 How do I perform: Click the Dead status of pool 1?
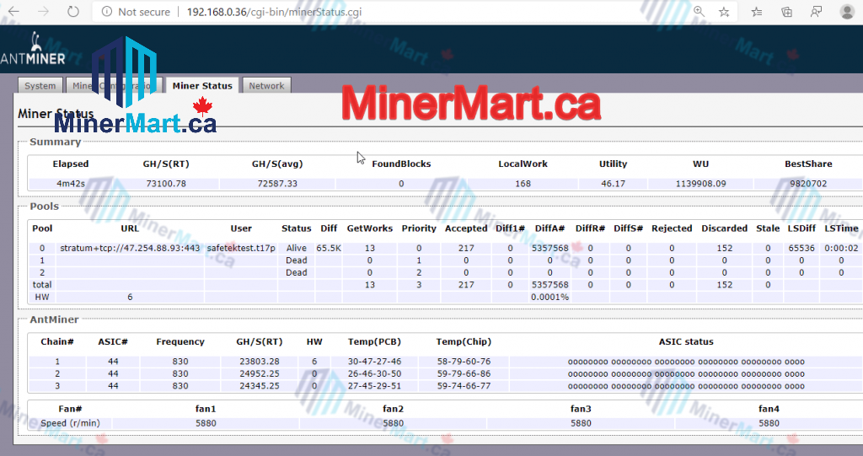[x=296, y=260]
